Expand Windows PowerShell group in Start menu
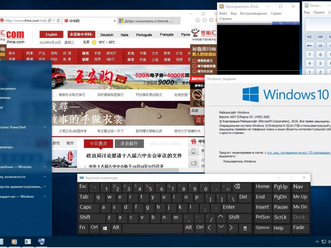This screenshot has height=248, width=331. pyautogui.click(x=45, y=127)
